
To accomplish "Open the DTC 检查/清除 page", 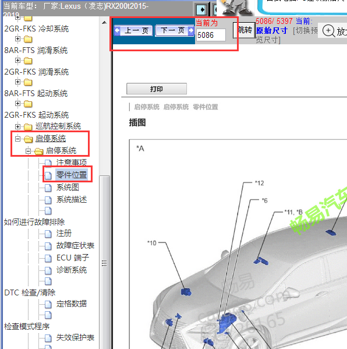I will click(x=30, y=292).
